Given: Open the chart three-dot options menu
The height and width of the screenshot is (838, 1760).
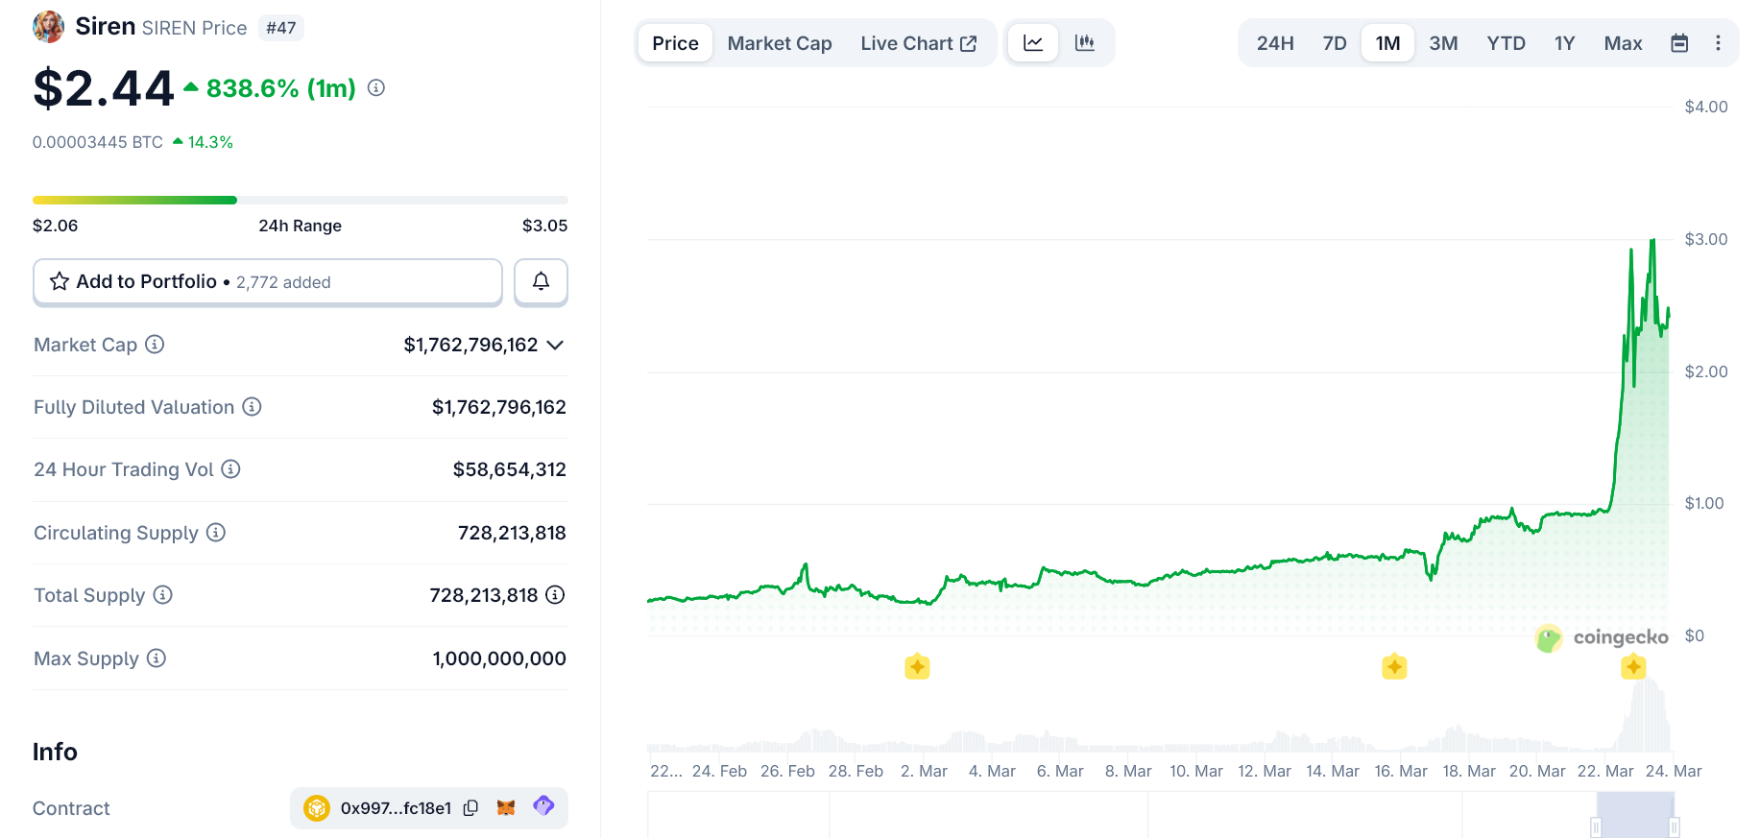Looking at the screenshot, I should pos(1718,43).
